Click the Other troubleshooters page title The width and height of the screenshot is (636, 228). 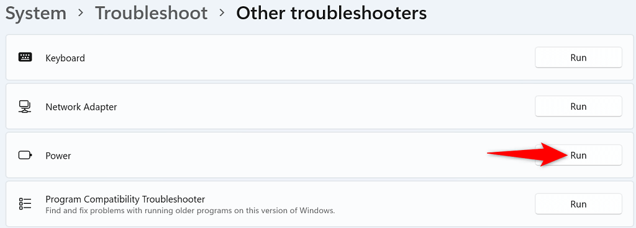(x=332, y=14)
